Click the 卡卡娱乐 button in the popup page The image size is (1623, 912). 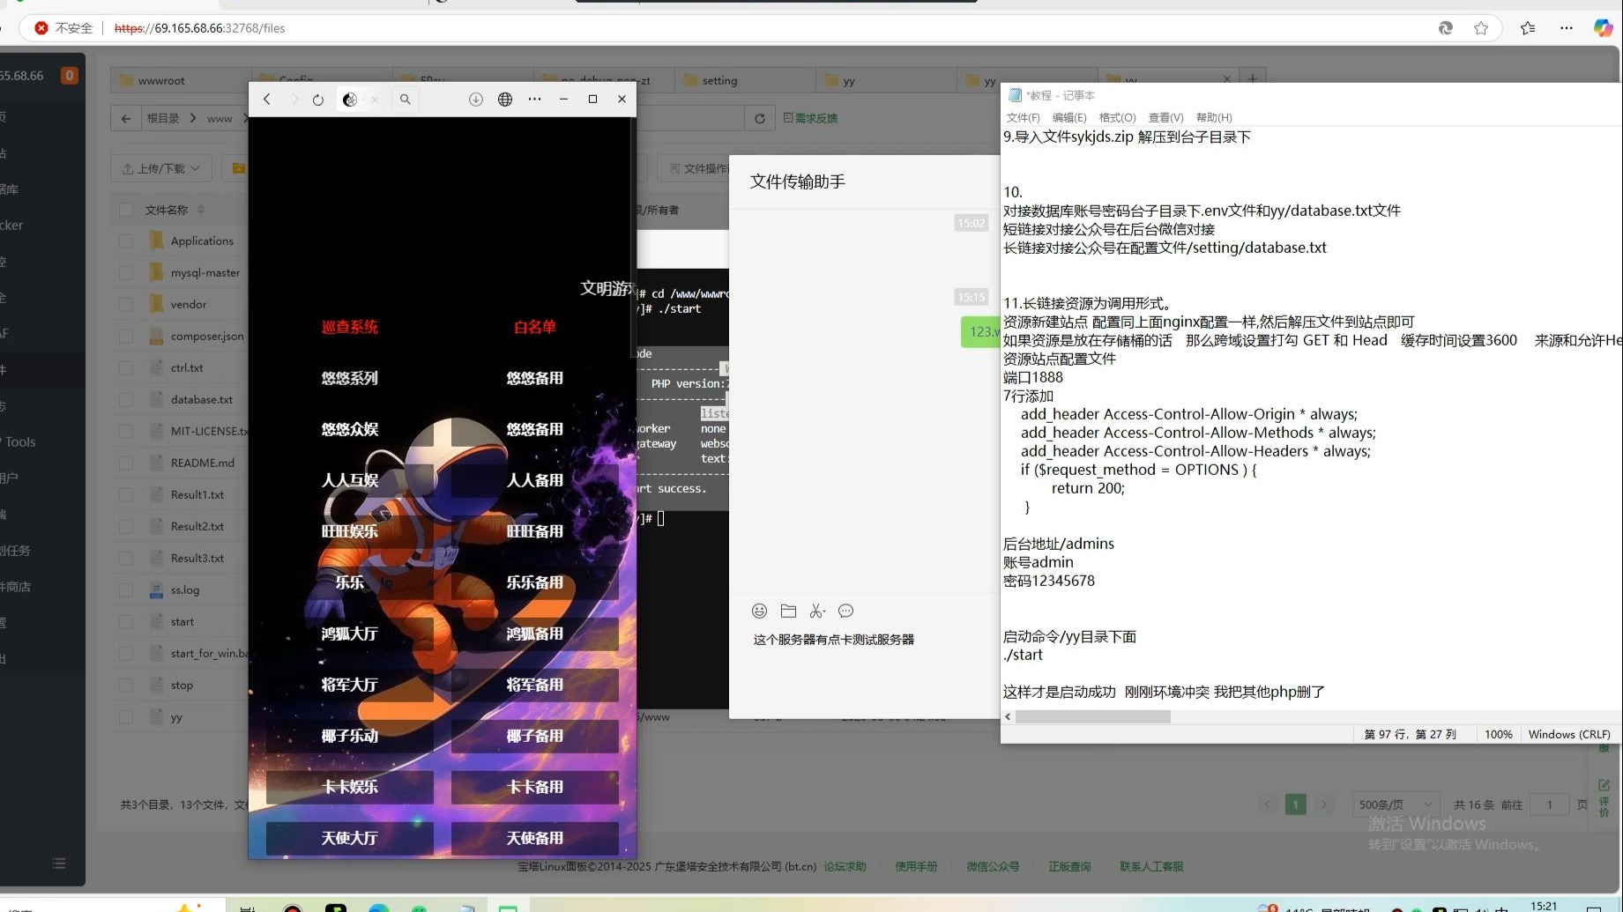pos(350,787)
